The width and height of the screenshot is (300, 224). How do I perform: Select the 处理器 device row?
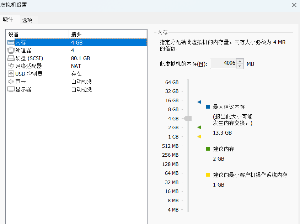click(76, 50)
